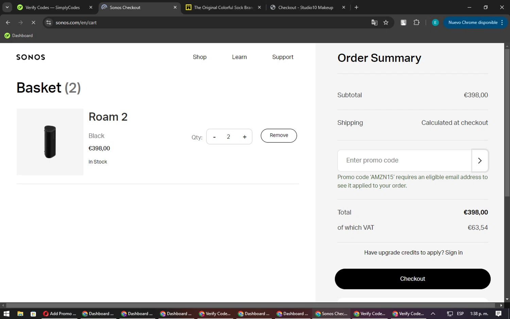Screen dimensions: 510x319
Task: Open the Support menu
Action: coord(283,57)
